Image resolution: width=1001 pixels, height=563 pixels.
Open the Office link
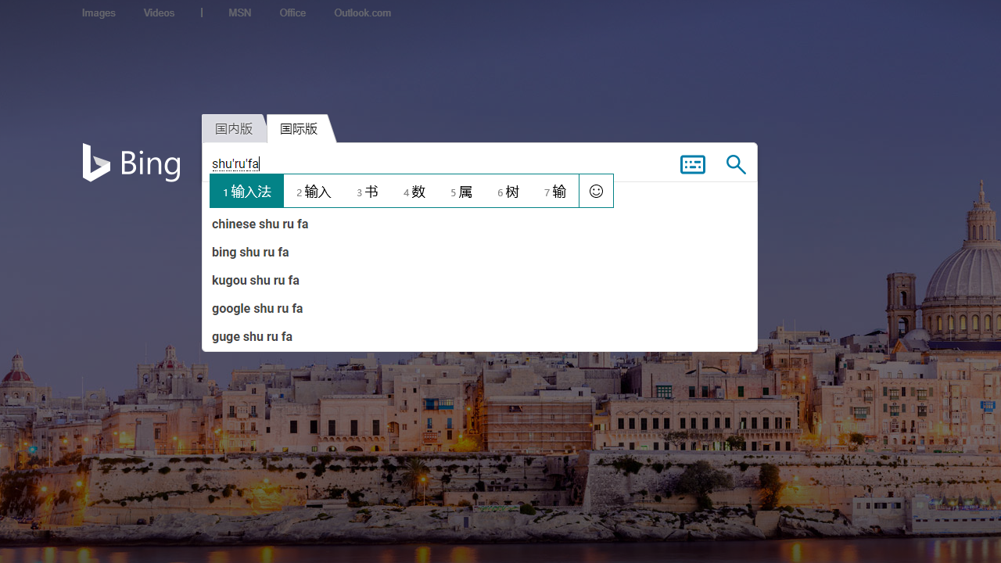pyautogui.click(x=292, y=13)
